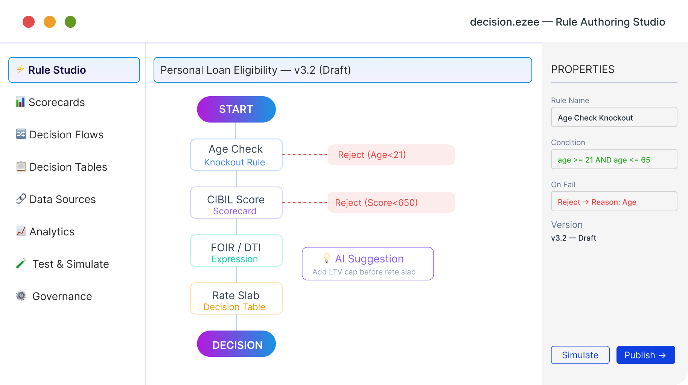Publish the rule with Publish button
Viewport: 688px width, 385px height.
(x=645, y=355)
